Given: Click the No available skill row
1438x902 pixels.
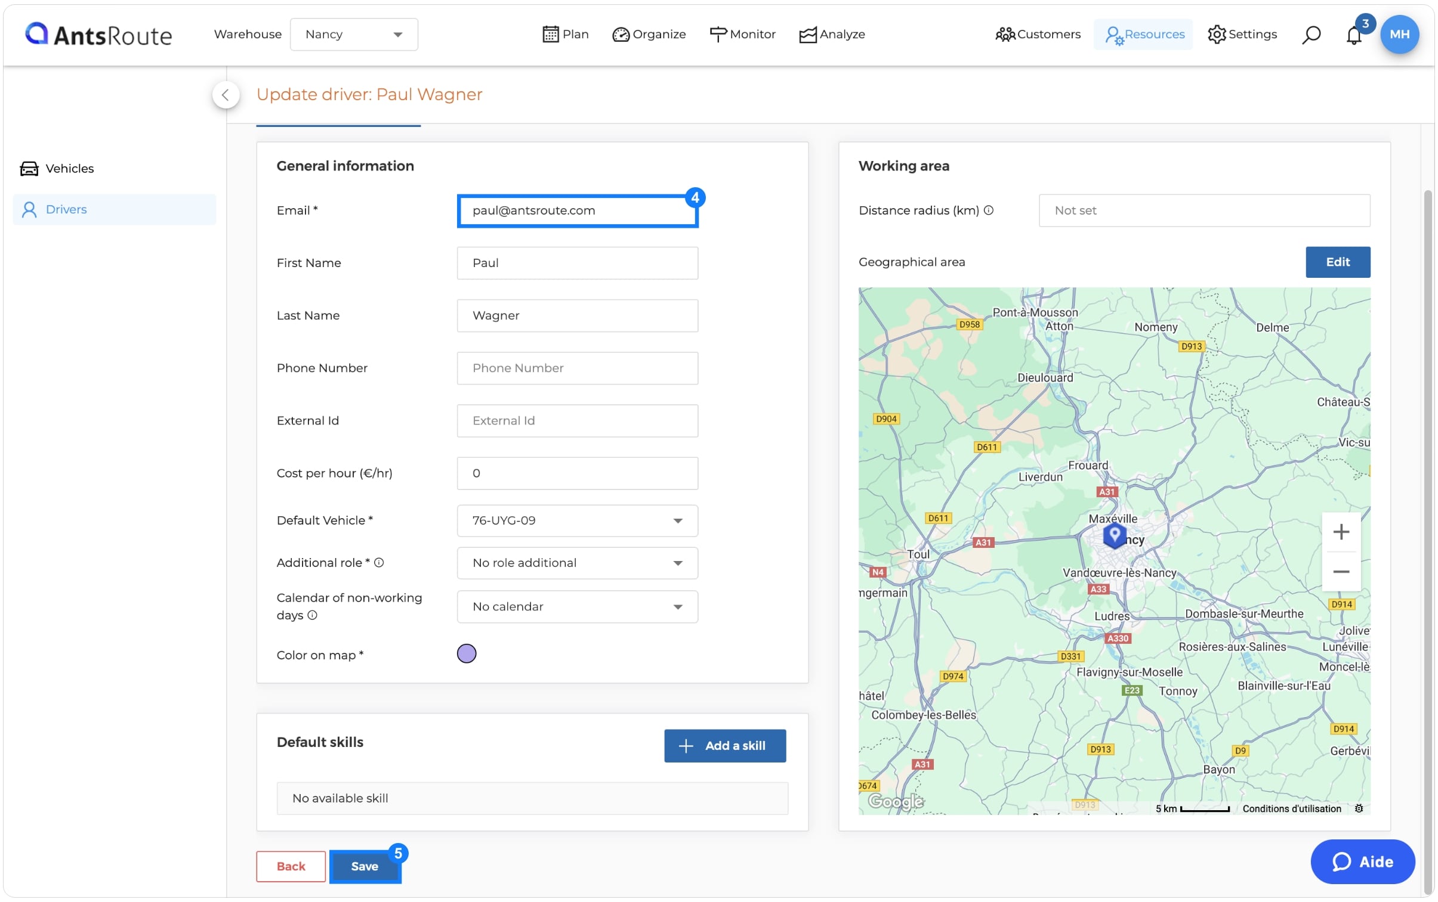Looking at the screenshot, I should point(532,798).
